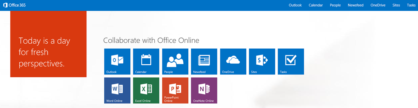Open the People tile
This screenshot has height=108, width=418.
pyautogui.click(x=175, y=62)
